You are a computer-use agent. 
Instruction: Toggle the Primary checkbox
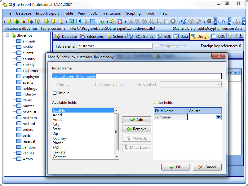pos(55,84)
